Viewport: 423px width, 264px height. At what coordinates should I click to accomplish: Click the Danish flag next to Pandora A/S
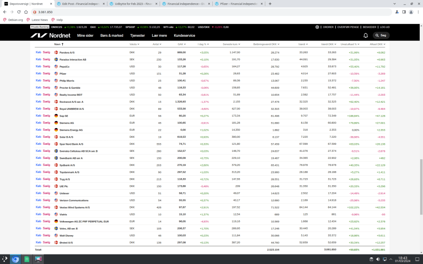pos(56,52)
